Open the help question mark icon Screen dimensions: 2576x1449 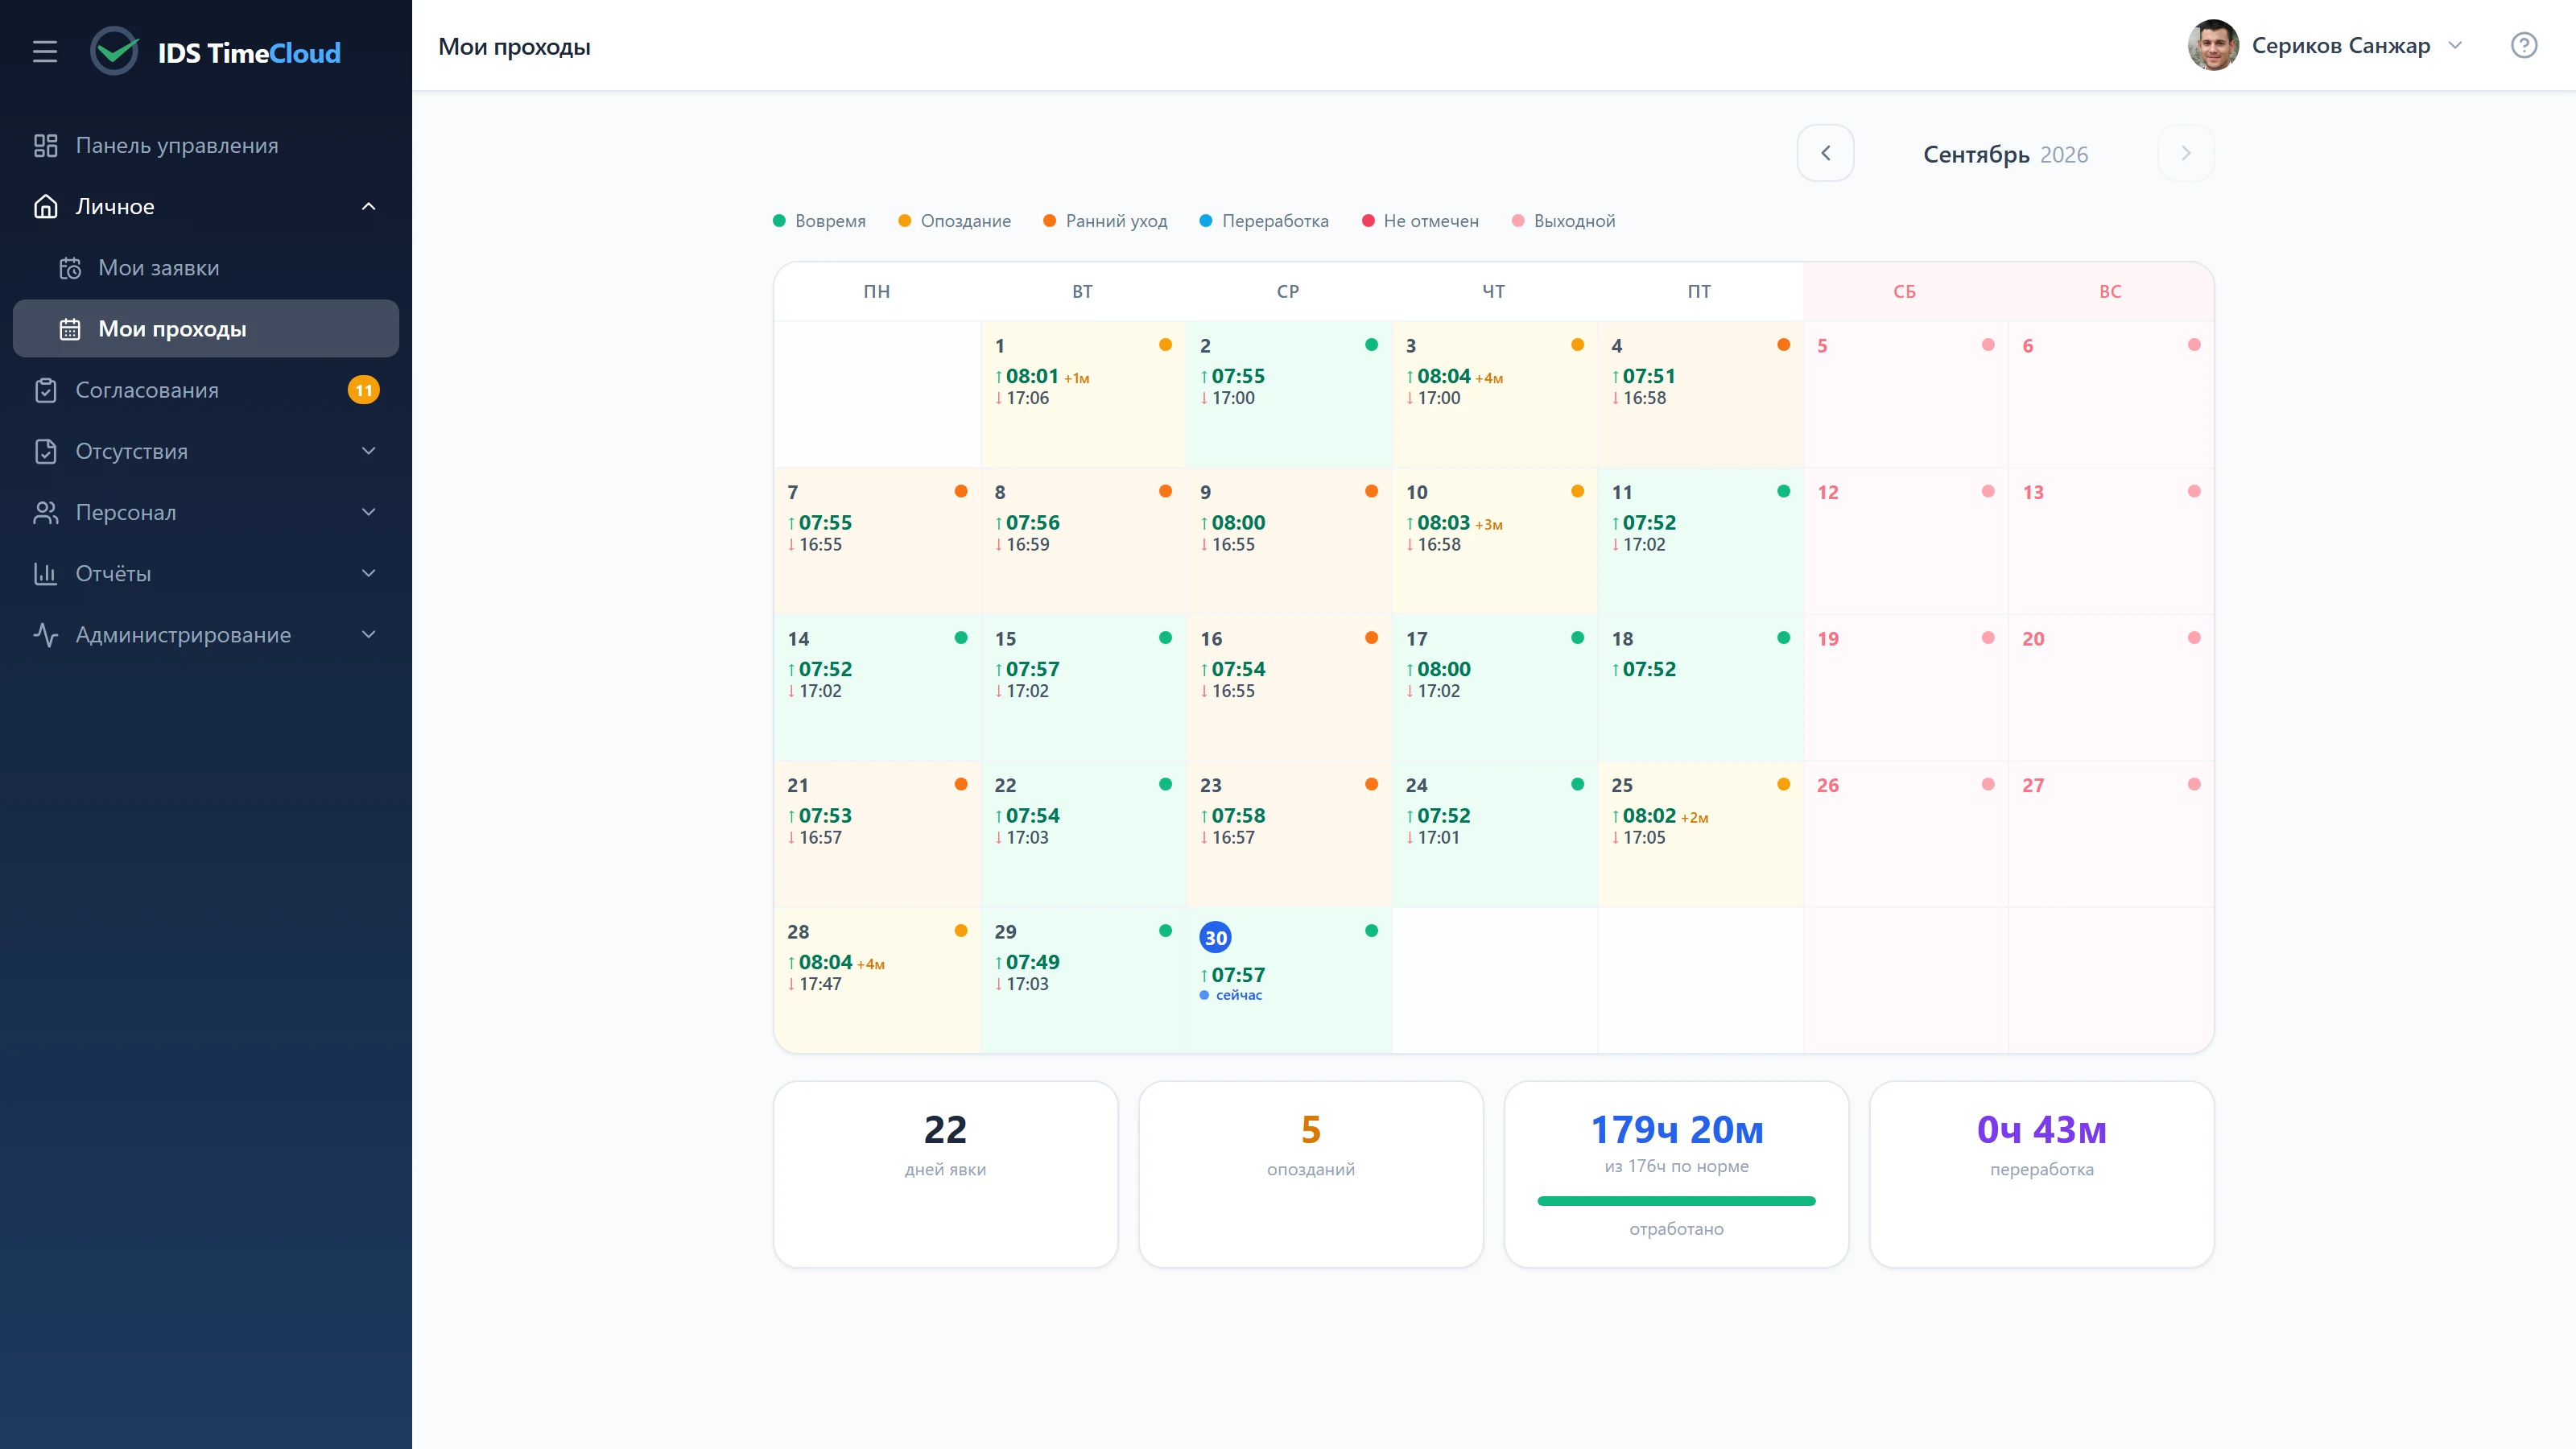coord(2524,45)
